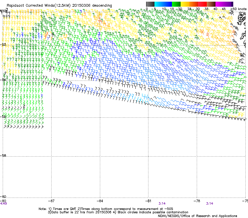Click the purple 3:14 time near -78
This screenshot has width=248, height=218.
click(x=209, y=204)
